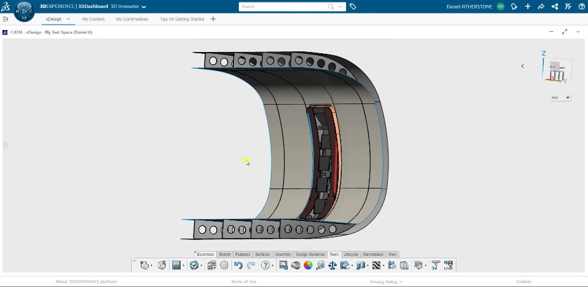Image resolution: width=588 pixels, height=287 pixels.
Task: Click the Daniel ATHERSTONE user name
Action: [x=469, y=7]
